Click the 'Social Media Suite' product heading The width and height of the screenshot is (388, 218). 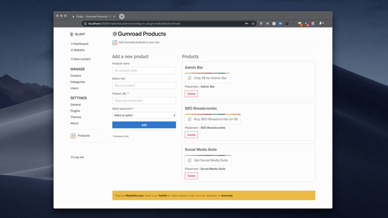pos(201,150)
